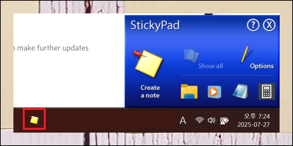Click the volume speaker tray icon
Viewport: 293px width, 146px height.
click(x=212, y=120)
